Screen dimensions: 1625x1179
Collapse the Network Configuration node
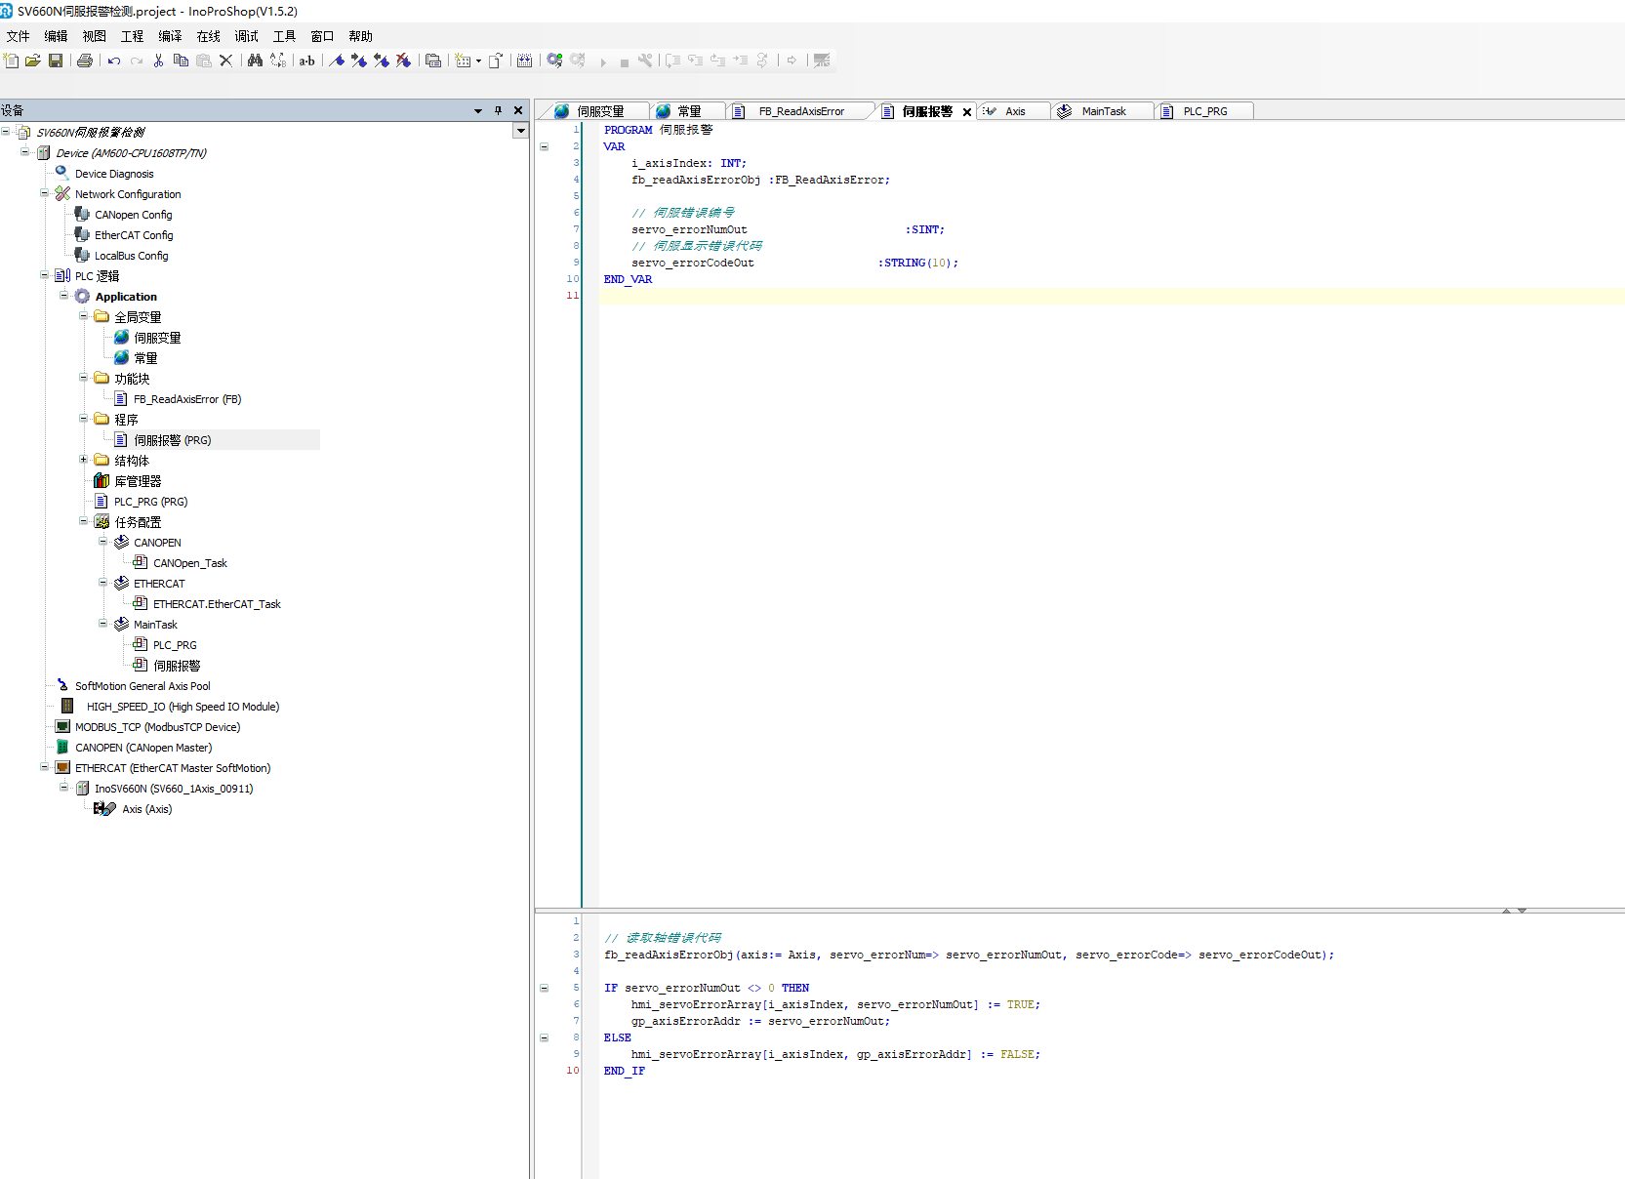44,193
